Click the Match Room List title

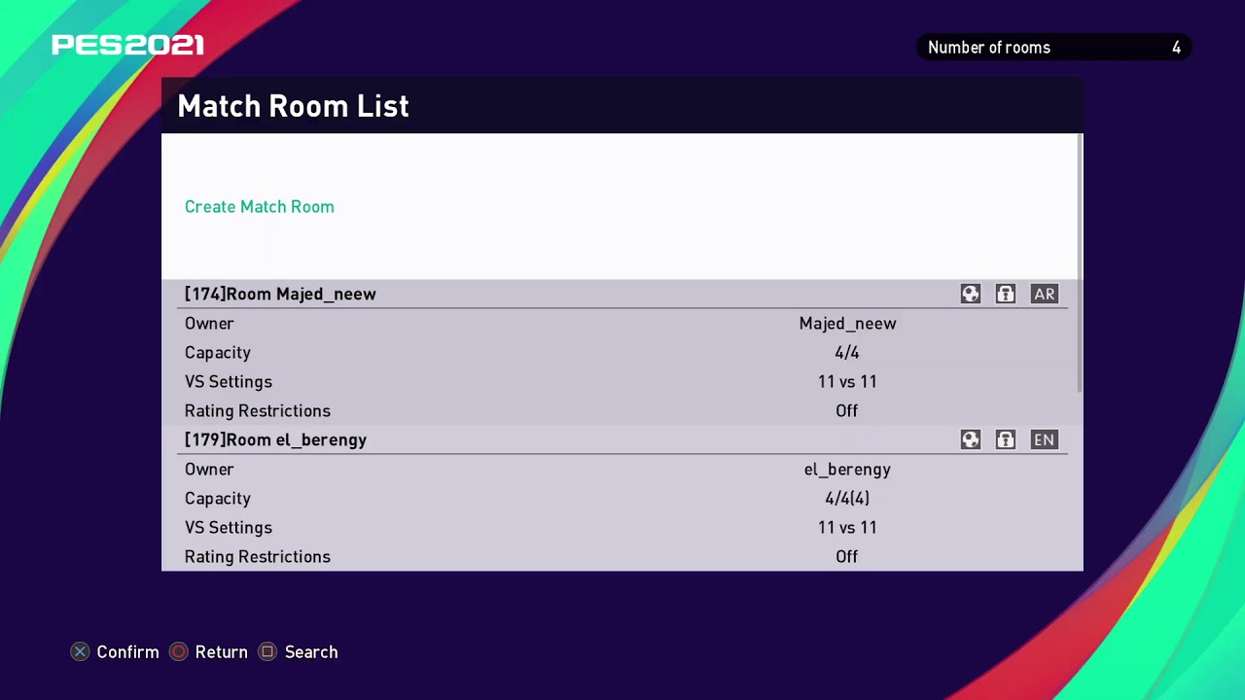(293, 106)
